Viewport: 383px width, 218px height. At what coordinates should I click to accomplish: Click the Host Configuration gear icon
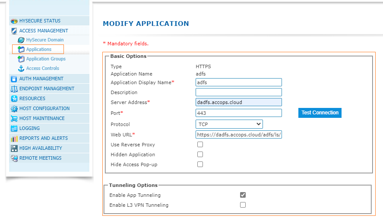[14, 109]
